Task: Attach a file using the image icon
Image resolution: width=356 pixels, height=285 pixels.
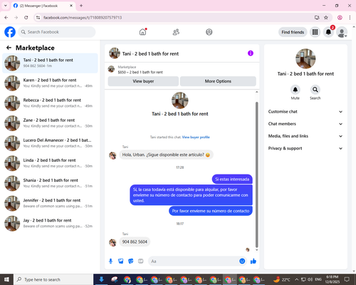Action: point(121,261)
